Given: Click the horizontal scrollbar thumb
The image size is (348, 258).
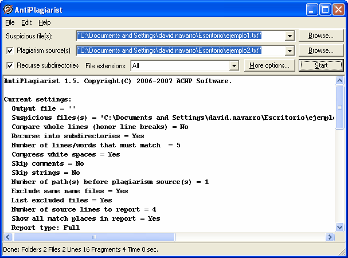Looking at the screenshot, I should 94,237.
